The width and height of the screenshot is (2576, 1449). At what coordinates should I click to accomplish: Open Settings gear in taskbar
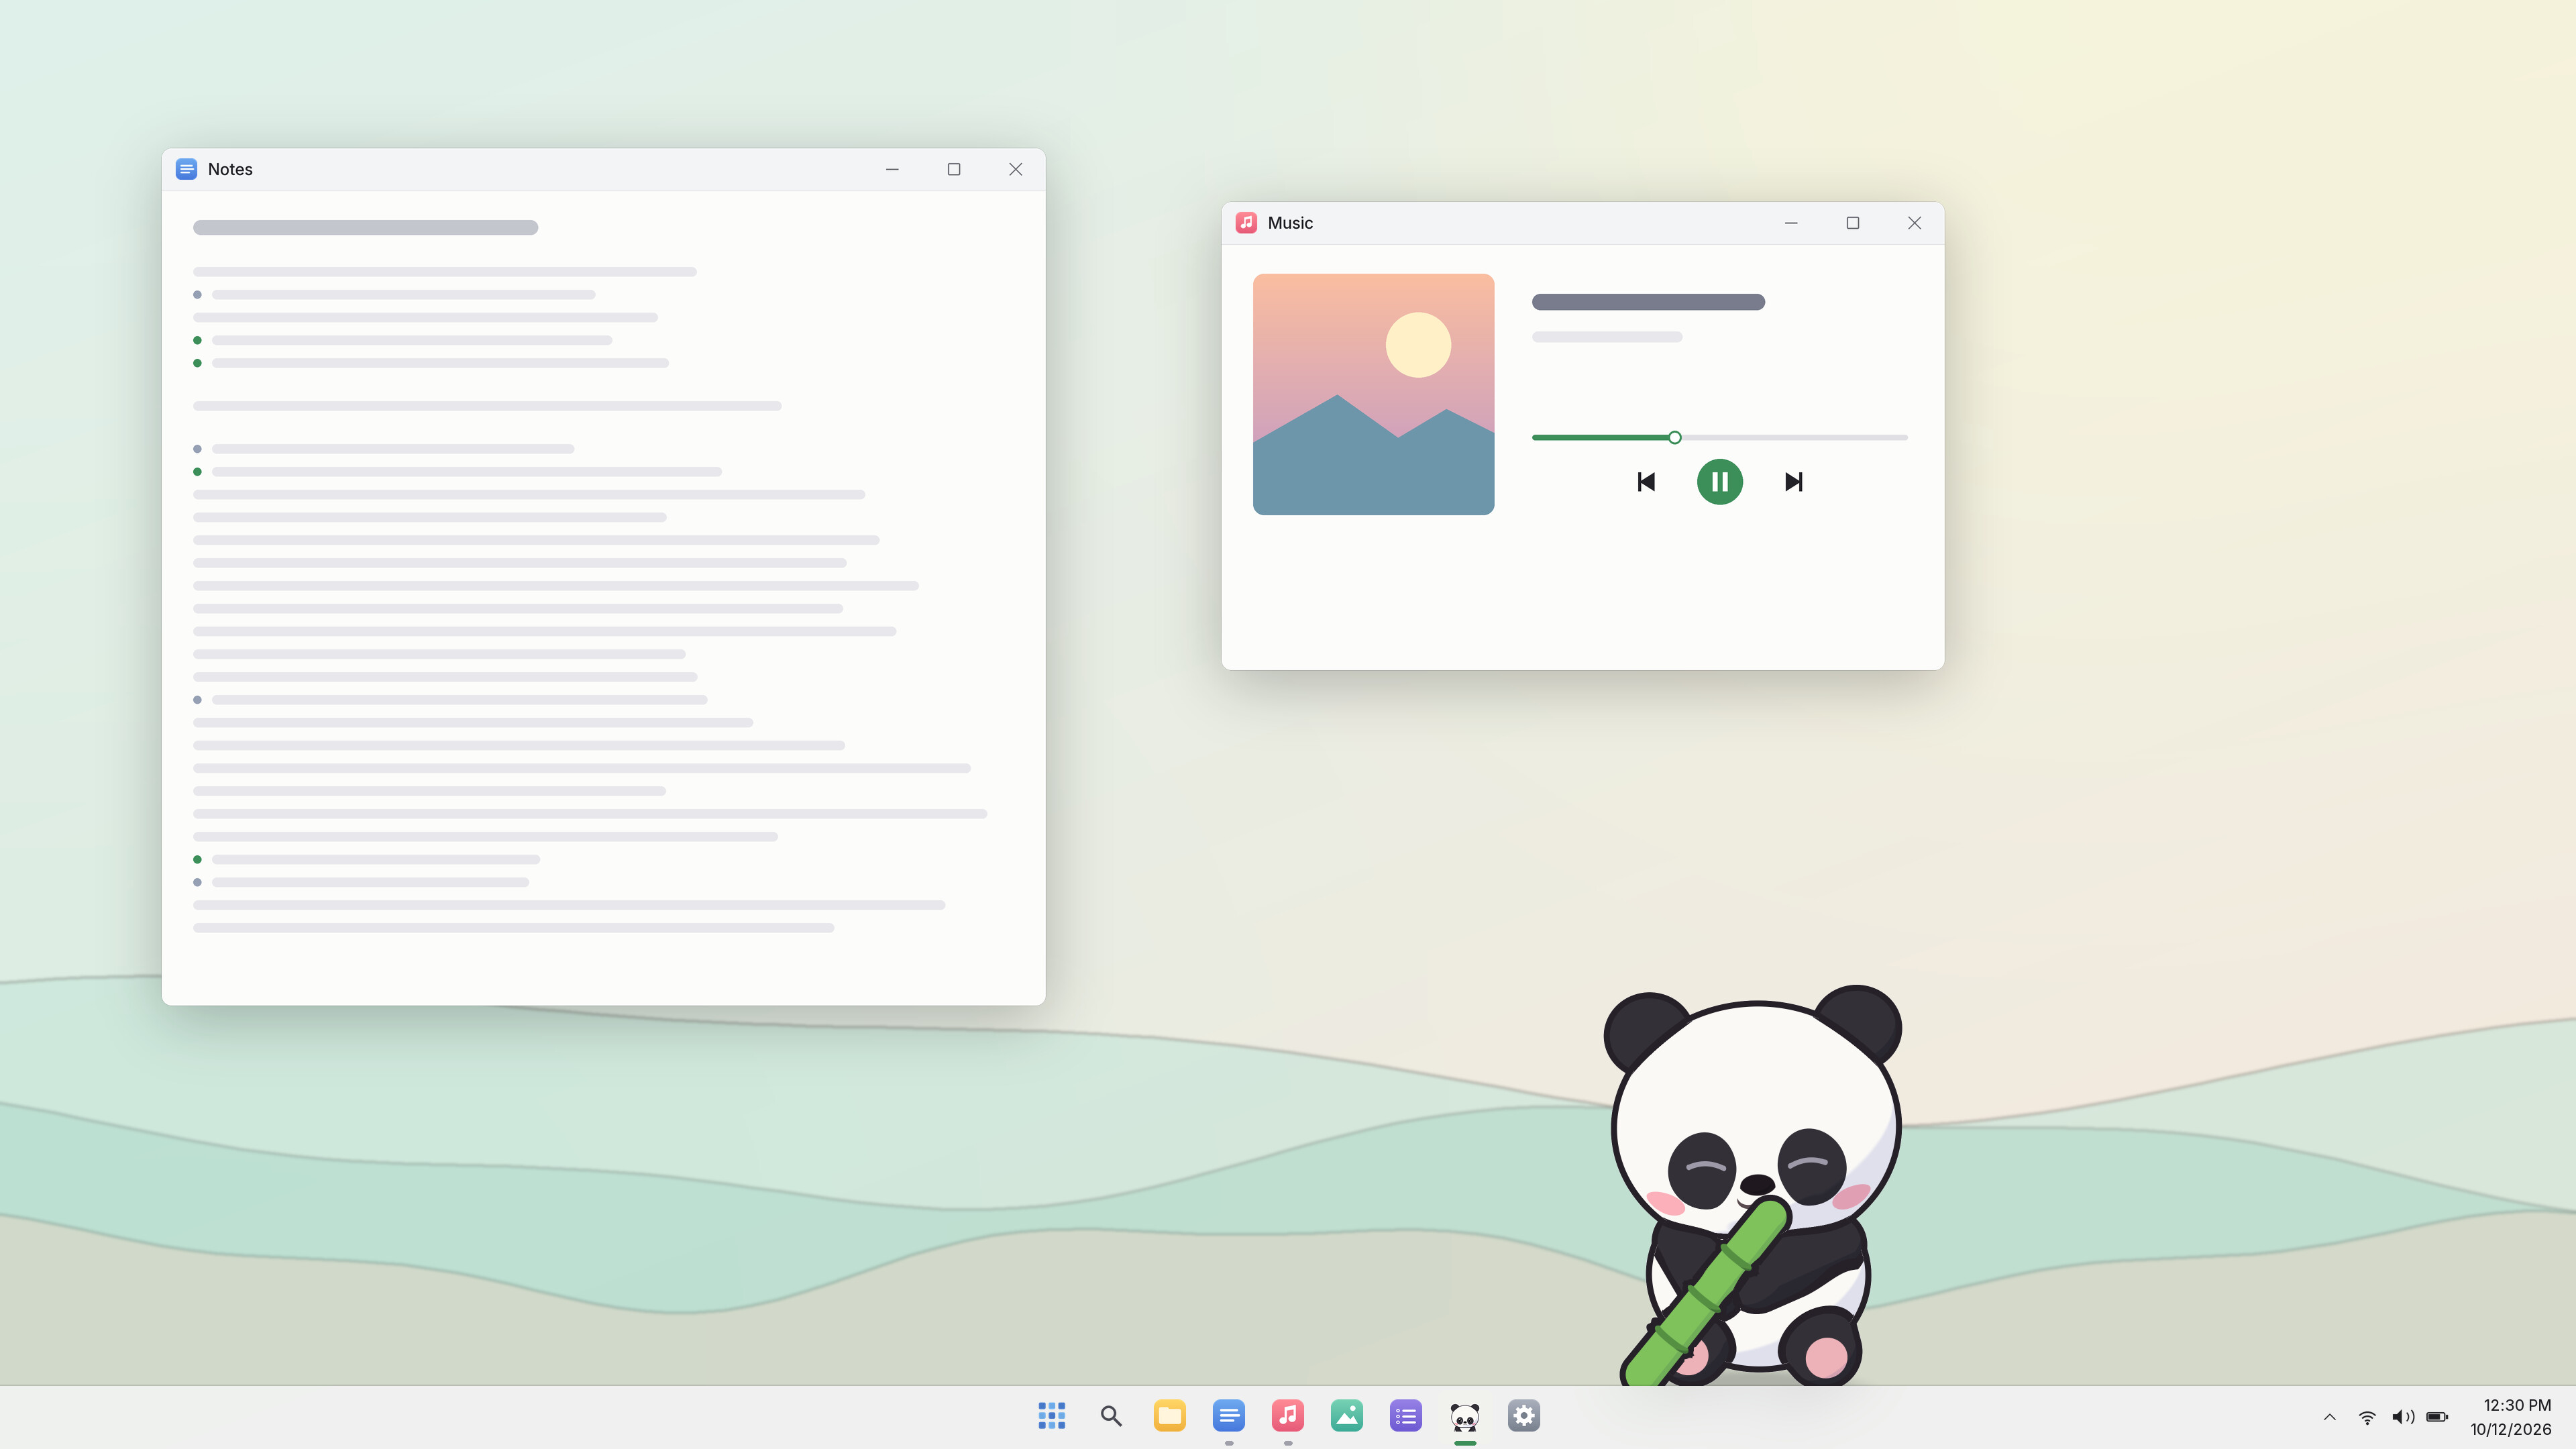pyautogui.click(x=1523, y=1415)
